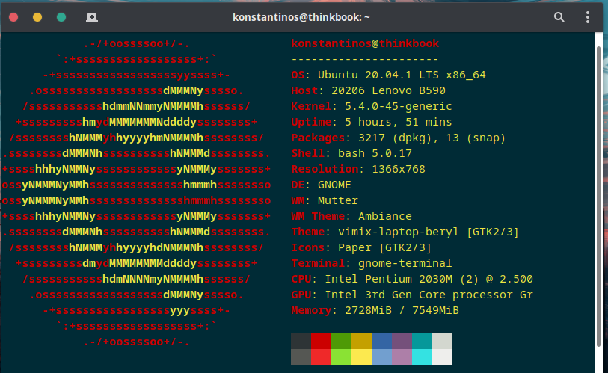Click the dark green top-row color block
Image resolution: width=608 pixels, height=373 pixels.
coord(341,341)
